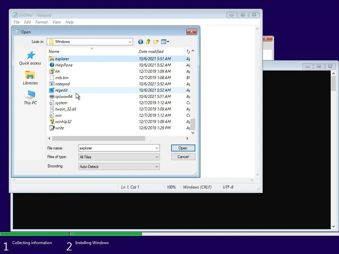Click 100% zoom in status bar
339x254 pixels.
171,187
